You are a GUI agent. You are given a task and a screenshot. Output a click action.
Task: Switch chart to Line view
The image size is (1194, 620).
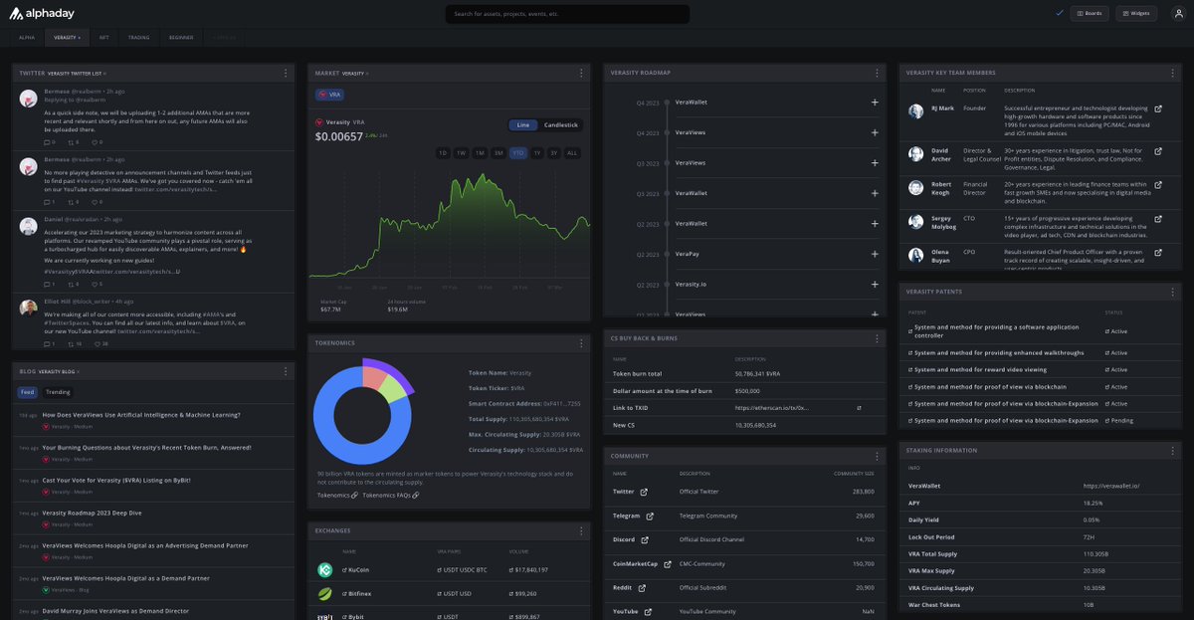pyautogui.click(x=522, y=125)
